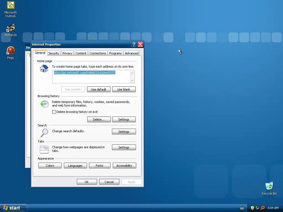
Task: Open the Accessibility options
Action: [x=124, y=166]
